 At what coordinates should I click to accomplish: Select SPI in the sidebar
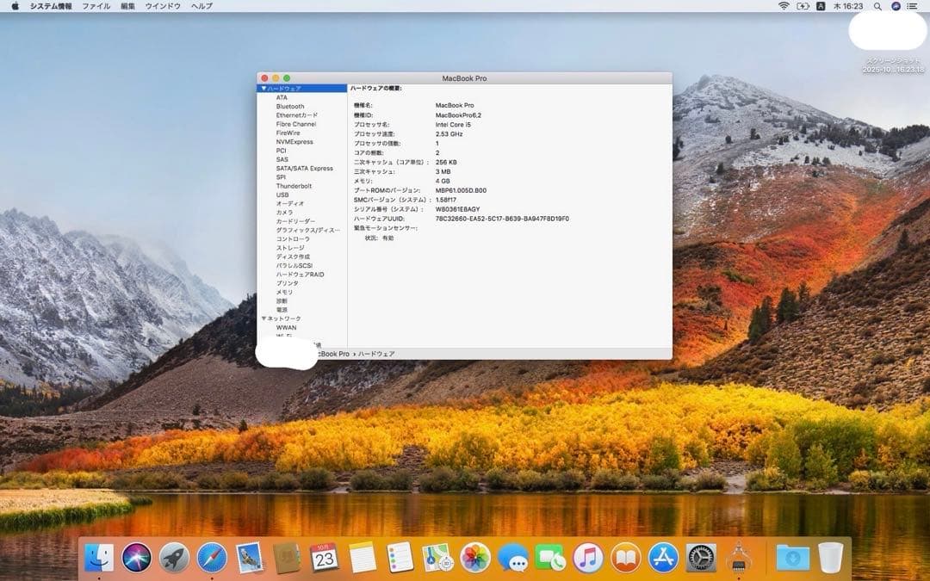point(281,177)
